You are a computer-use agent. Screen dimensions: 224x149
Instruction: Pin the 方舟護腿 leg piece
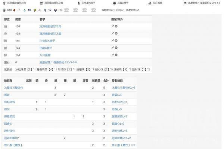point(113,55)
